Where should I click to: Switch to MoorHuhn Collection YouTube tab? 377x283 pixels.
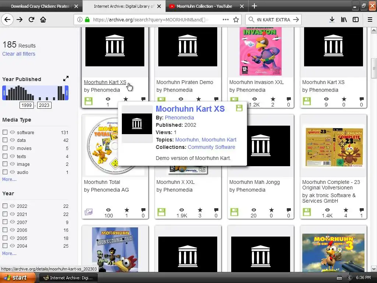pos(204,6)
